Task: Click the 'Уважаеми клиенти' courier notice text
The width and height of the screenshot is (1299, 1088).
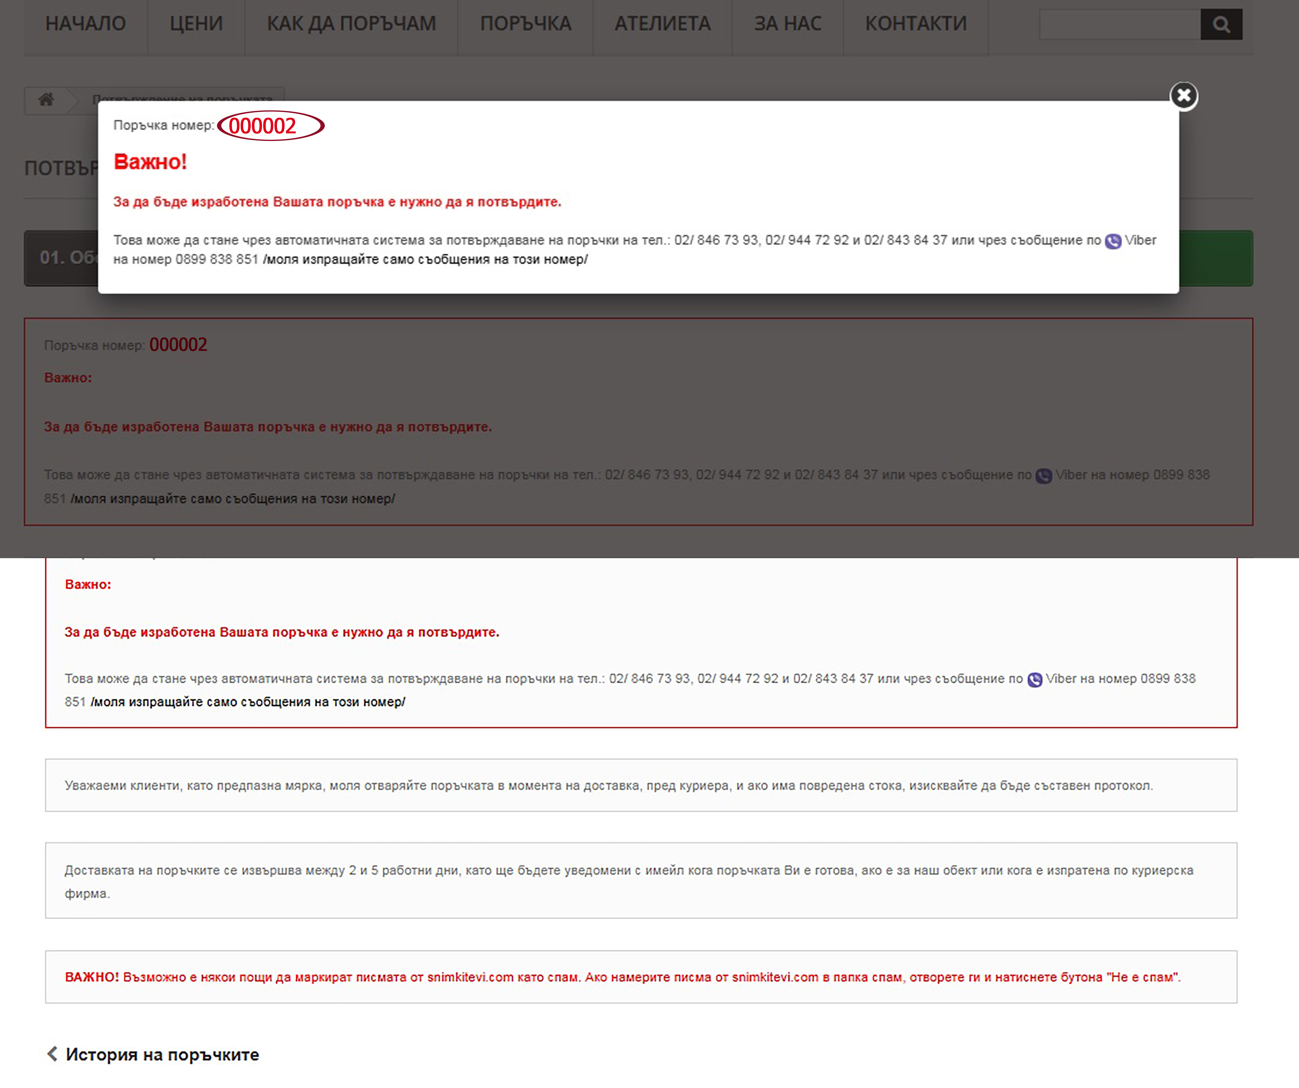Action: click(609, 786)
